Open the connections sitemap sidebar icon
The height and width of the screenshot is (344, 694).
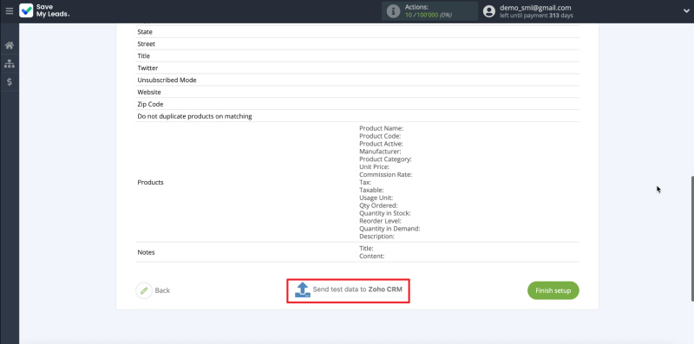tap(10, 63)
